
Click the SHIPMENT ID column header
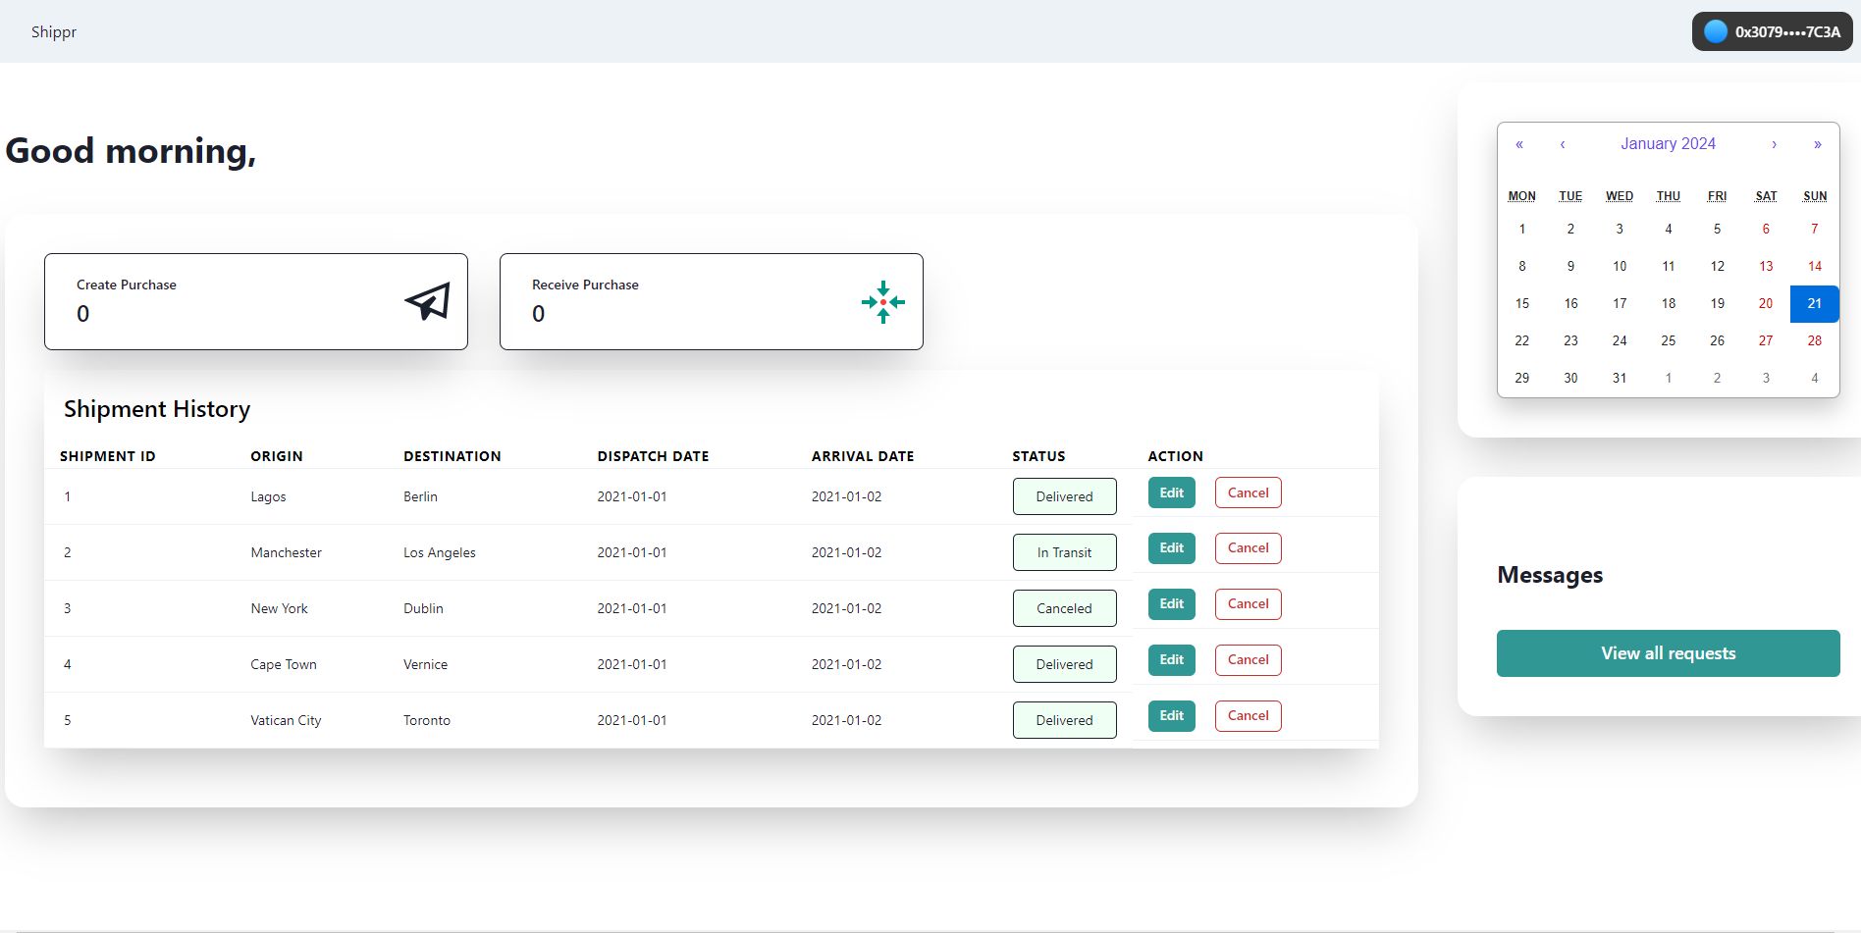[x=108, y=456]
